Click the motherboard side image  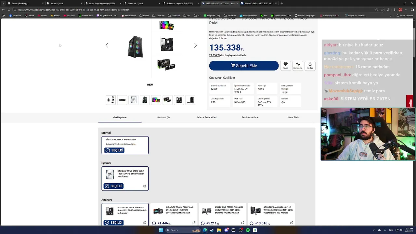pos(167,45)
